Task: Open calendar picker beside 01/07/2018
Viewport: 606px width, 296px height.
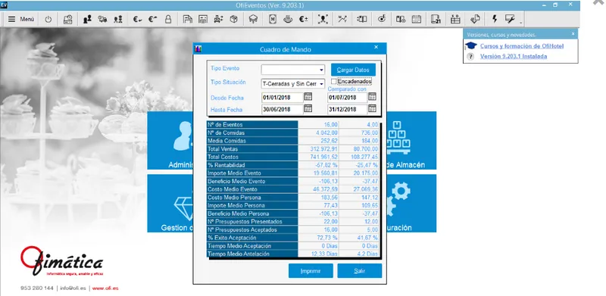Action: 372,97
